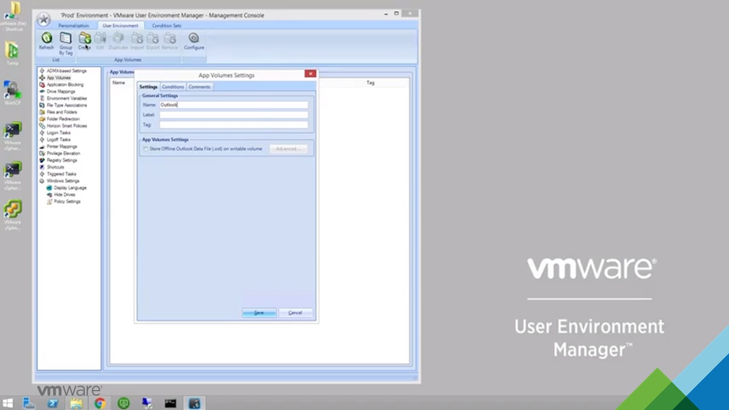Select Hide Drives under Windows Settings
This screenshot has height=410, width=729.
64,194
